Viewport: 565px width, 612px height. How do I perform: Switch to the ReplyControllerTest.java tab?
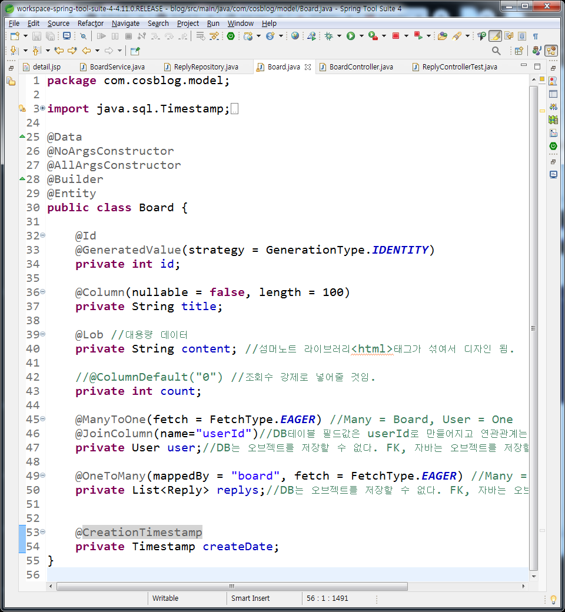(x=456, y=66)
